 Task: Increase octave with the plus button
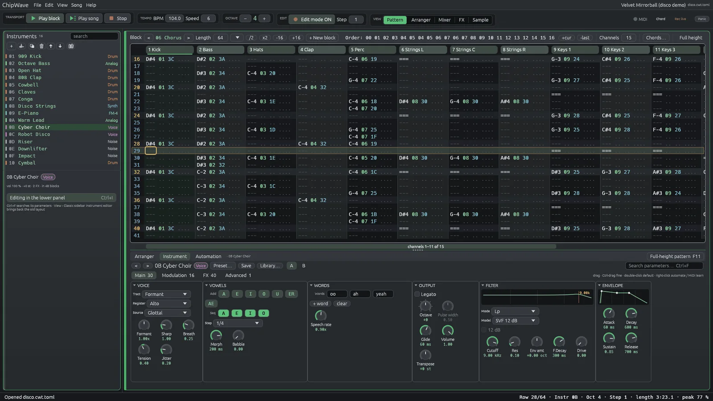pos(264,18)
